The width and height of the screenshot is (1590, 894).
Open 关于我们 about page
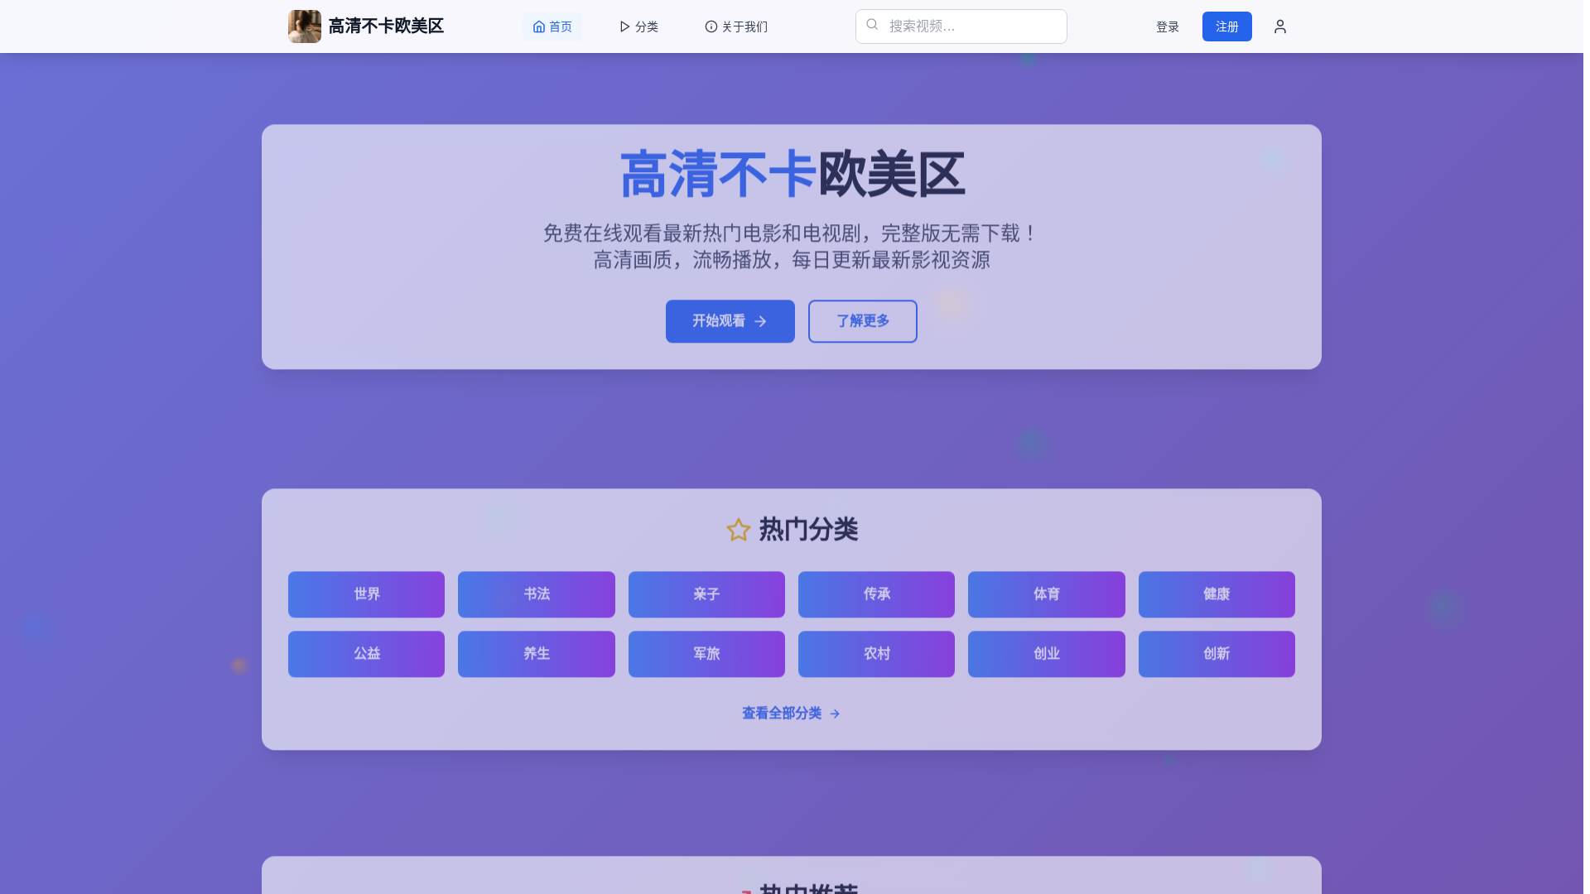click(x=736, y=26)
